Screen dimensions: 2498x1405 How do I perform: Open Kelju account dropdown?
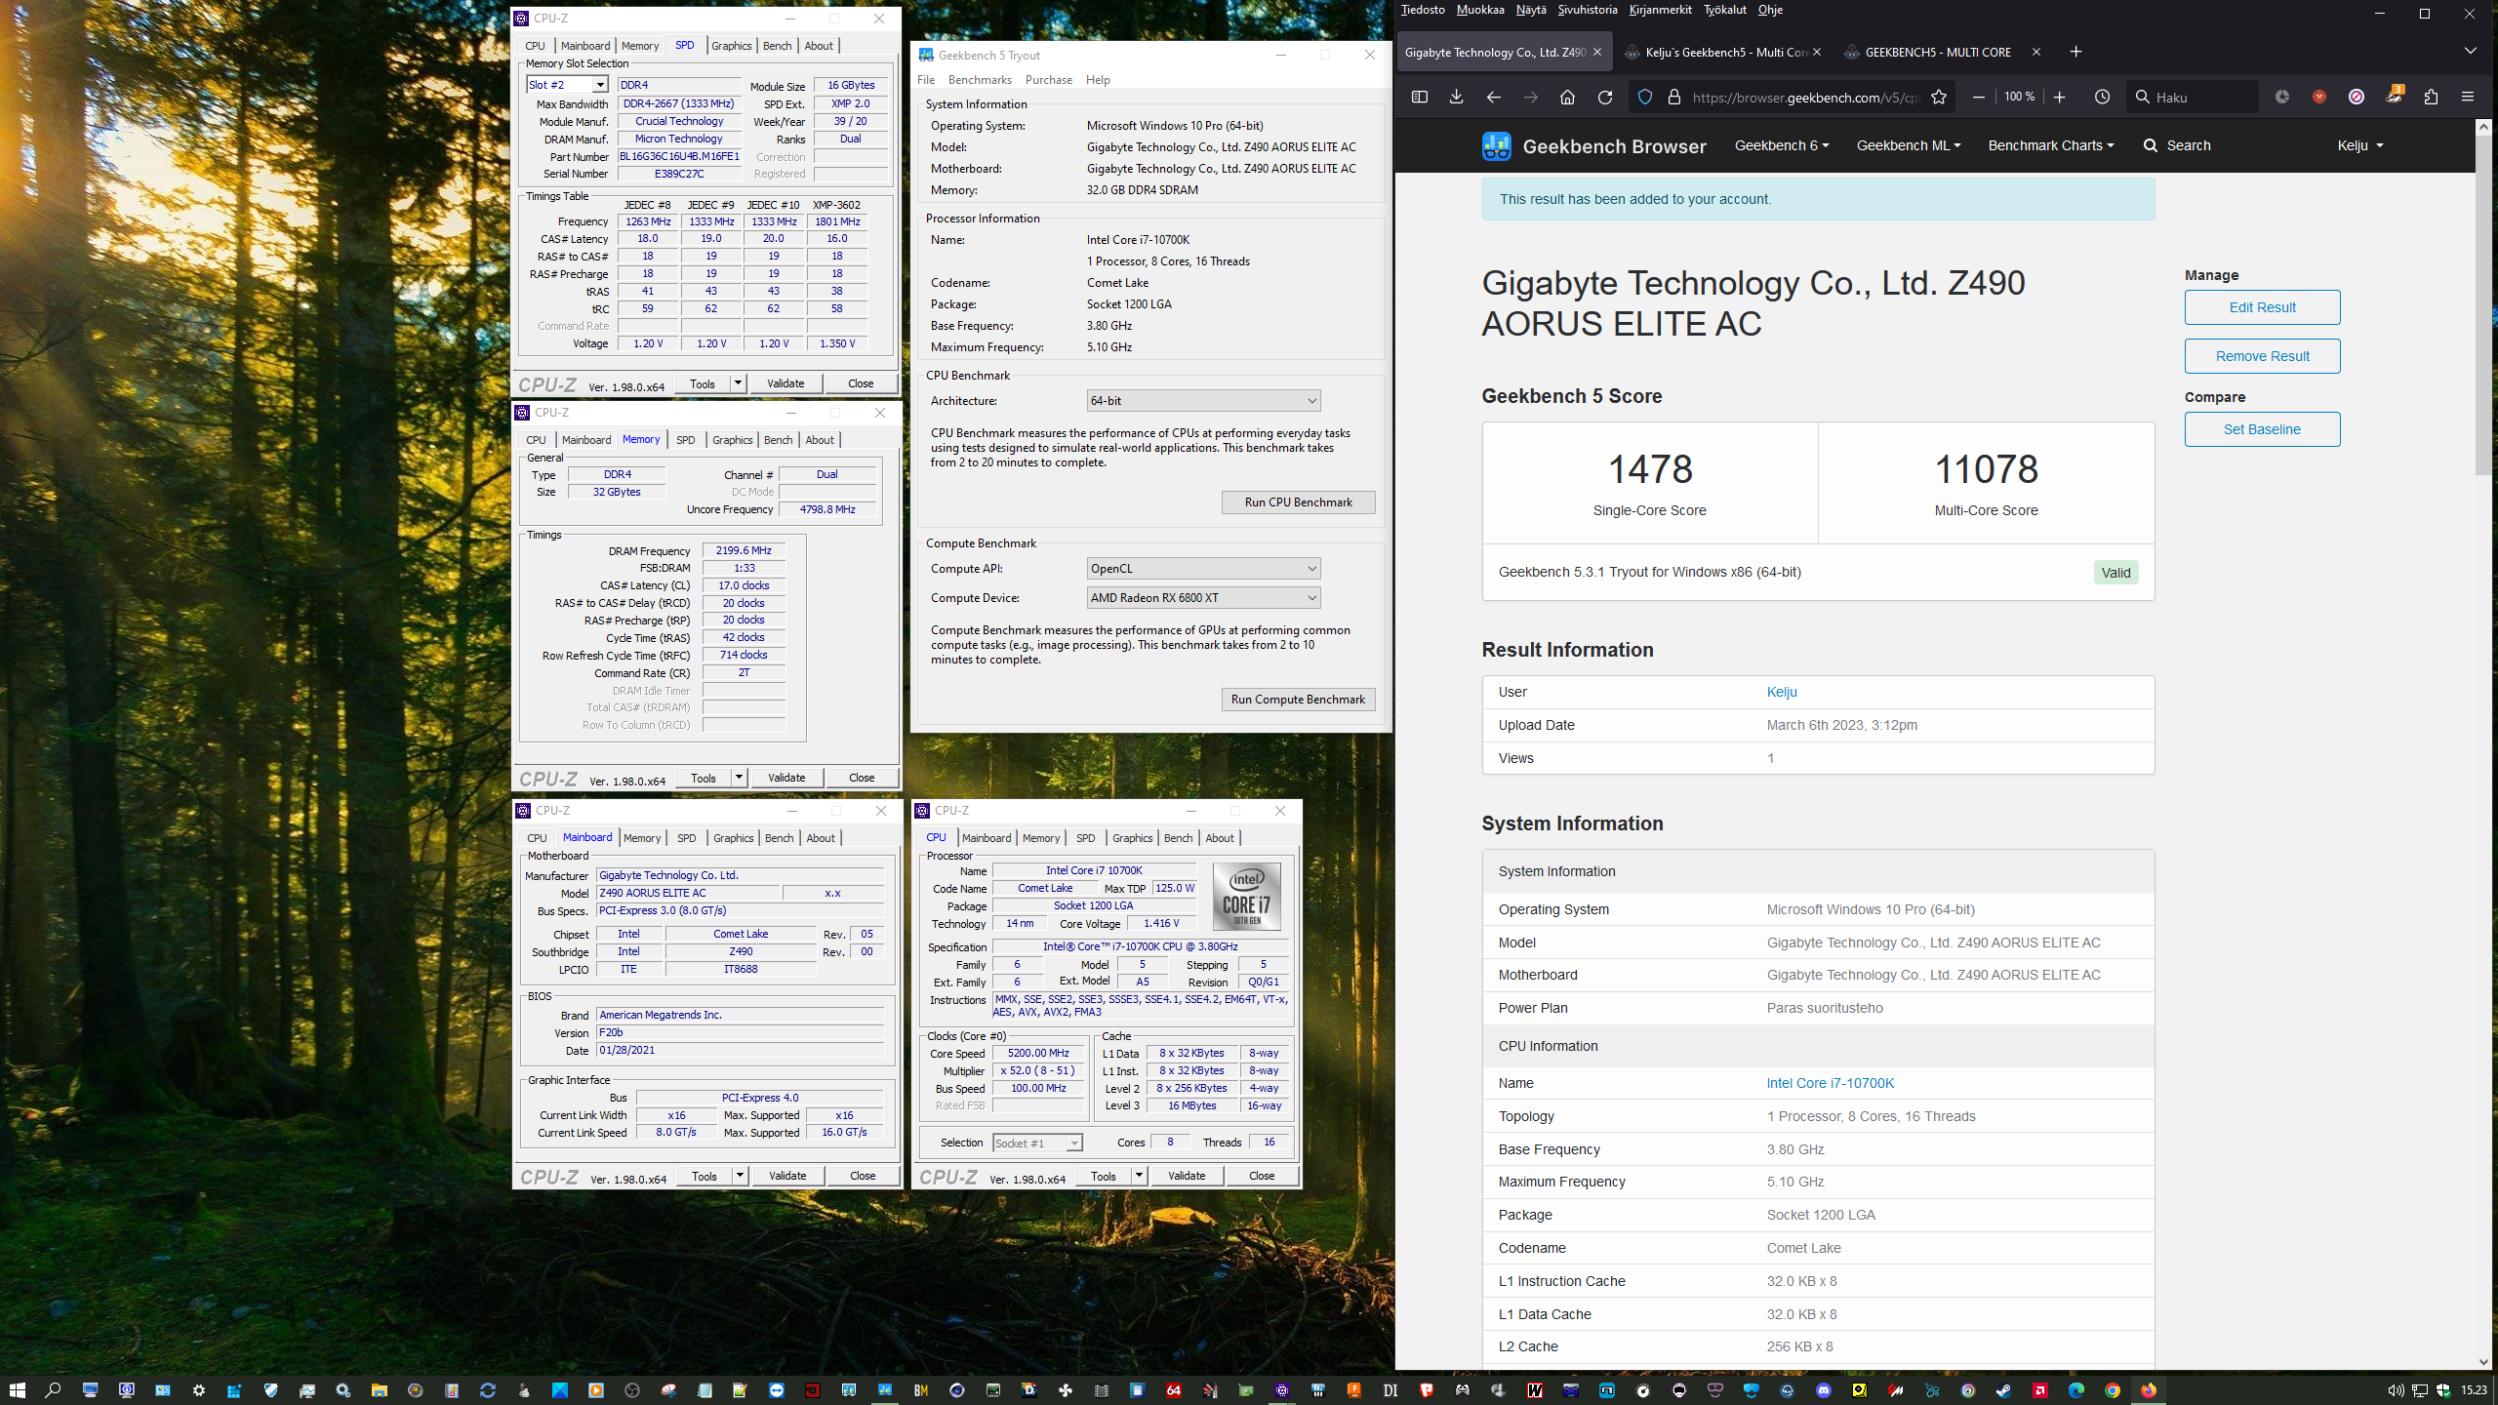[2360, 145]
